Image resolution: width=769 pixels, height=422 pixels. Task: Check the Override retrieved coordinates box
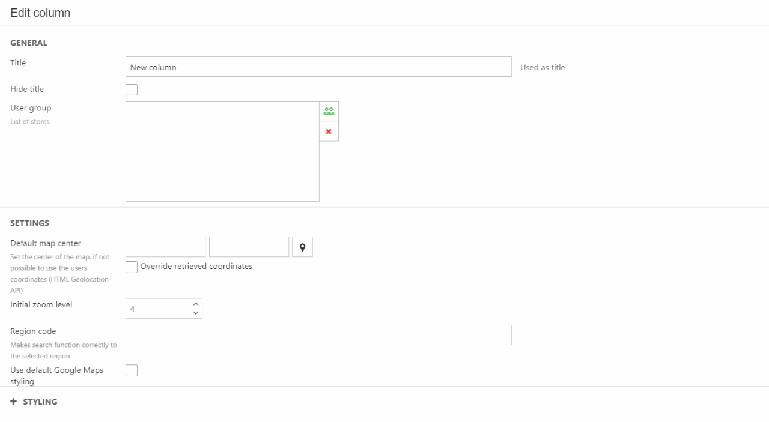click(132, 267)
